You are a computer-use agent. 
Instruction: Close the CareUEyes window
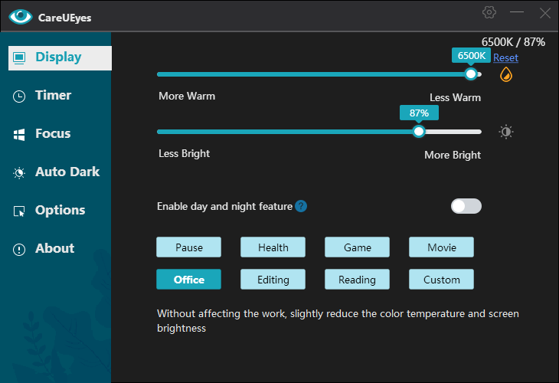click(544, 13)
